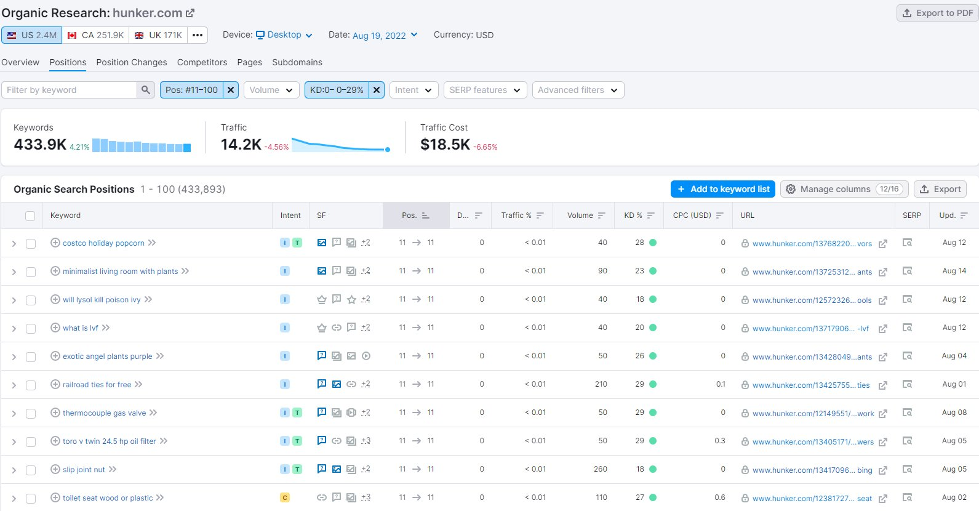This screenshot has height=511, width=979.
Task: Open the slip joint nut keyword link
Action: coord(84,469)
